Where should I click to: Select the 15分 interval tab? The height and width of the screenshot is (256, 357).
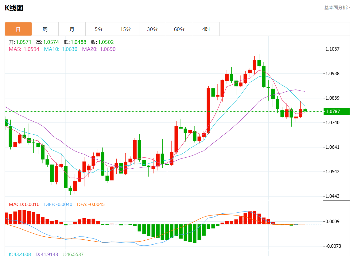126,29
